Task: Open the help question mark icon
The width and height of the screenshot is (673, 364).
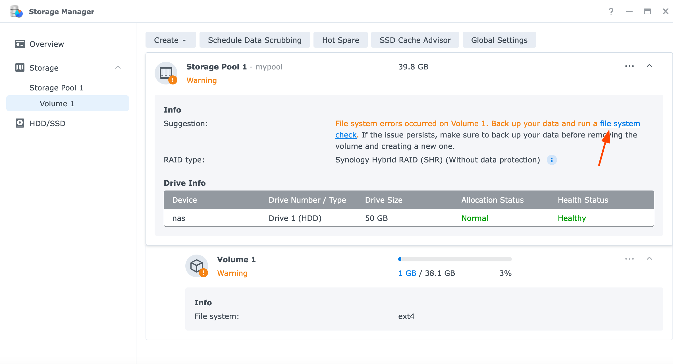Action: coord(611,11)
